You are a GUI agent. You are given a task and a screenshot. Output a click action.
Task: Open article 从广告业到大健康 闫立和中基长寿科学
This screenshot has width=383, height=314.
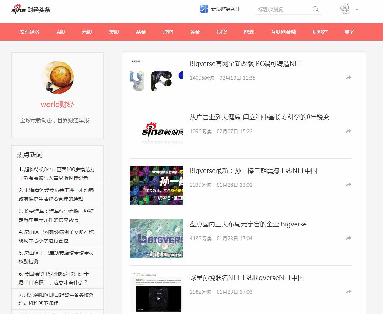tap(259, 117)
